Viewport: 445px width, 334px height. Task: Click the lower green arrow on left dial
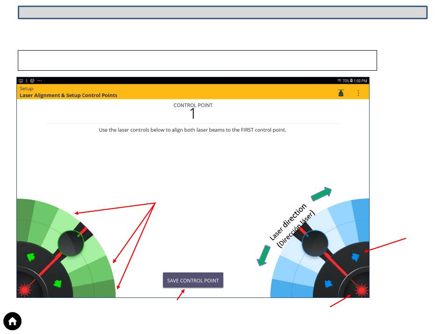(x=58, y=283)
